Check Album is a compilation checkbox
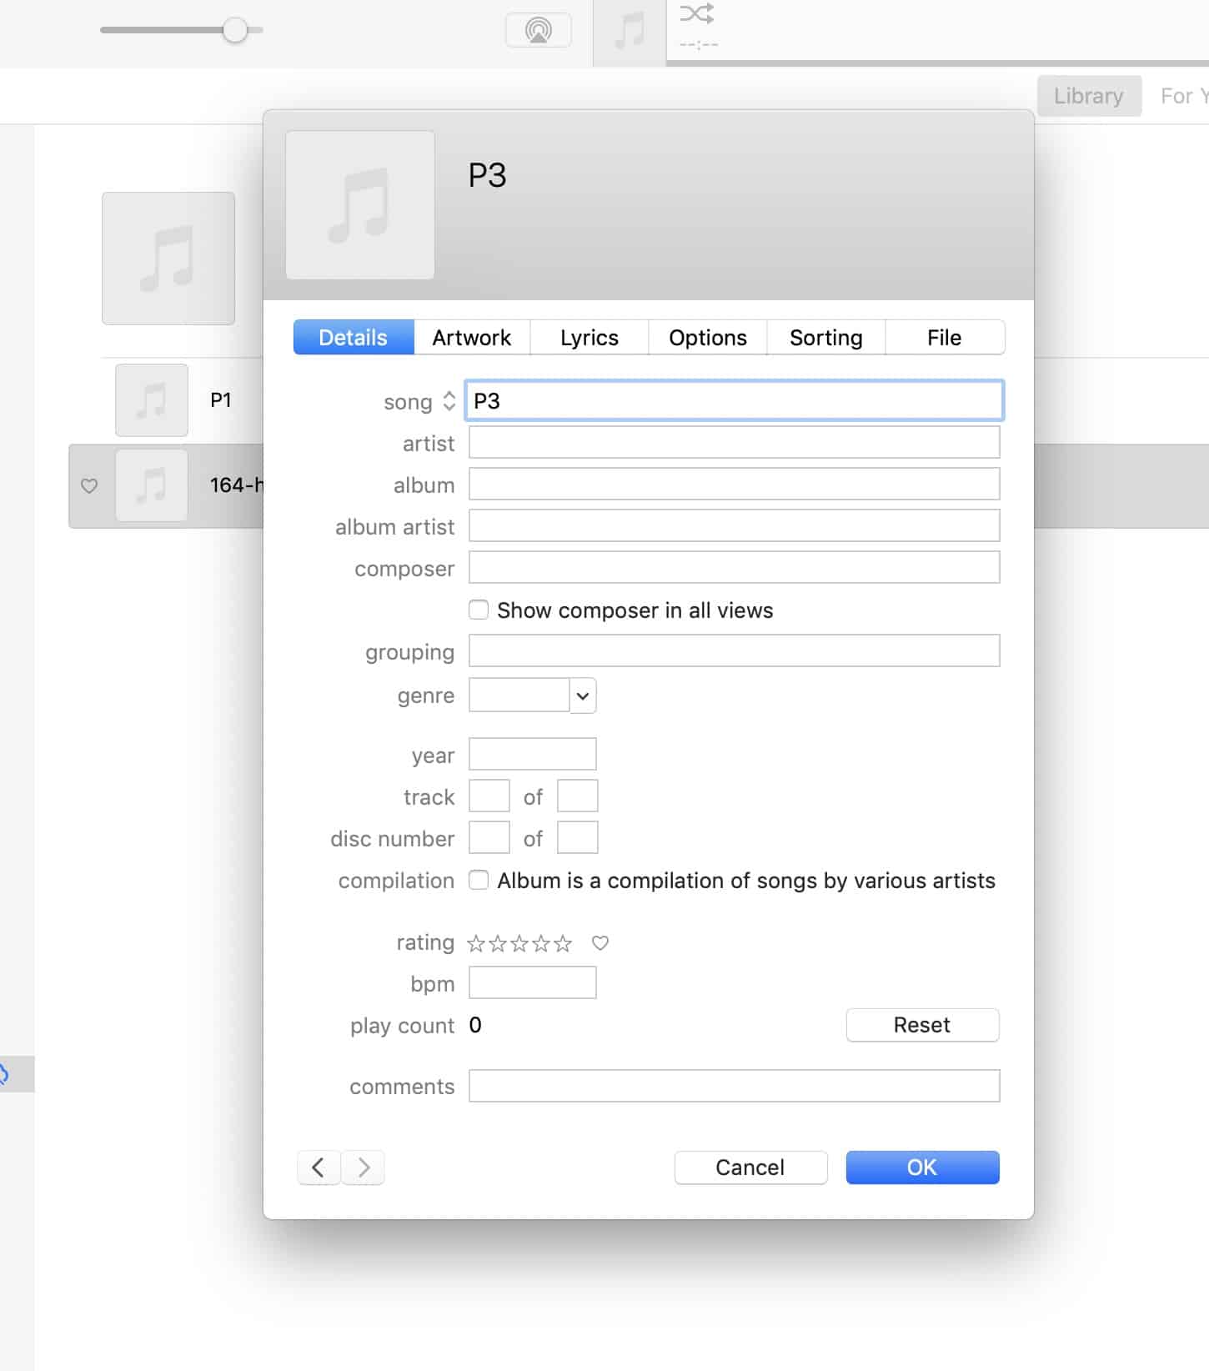This screenshot has height=1371, width=1209. [x=479, y=881]
